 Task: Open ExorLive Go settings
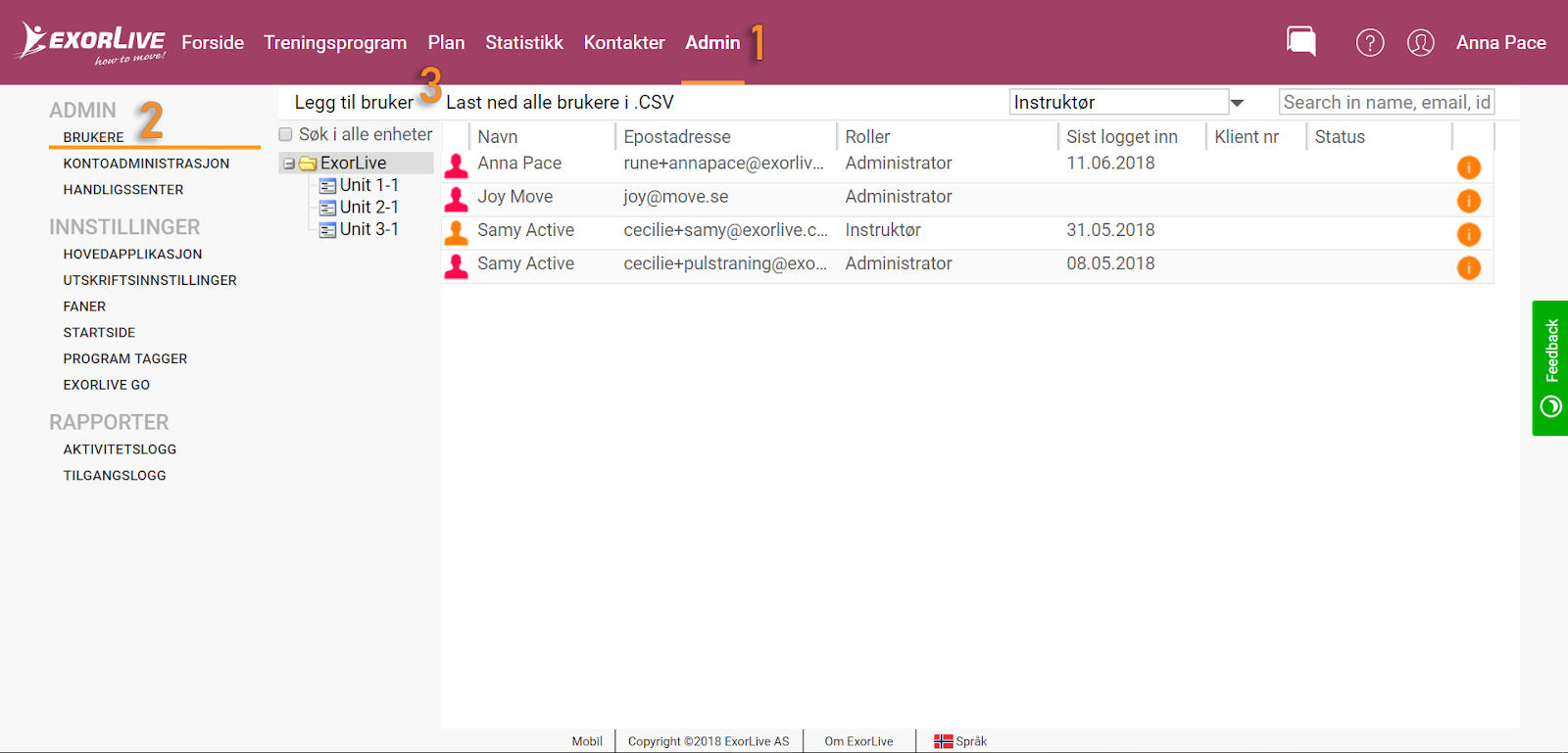tap(107, 385)
